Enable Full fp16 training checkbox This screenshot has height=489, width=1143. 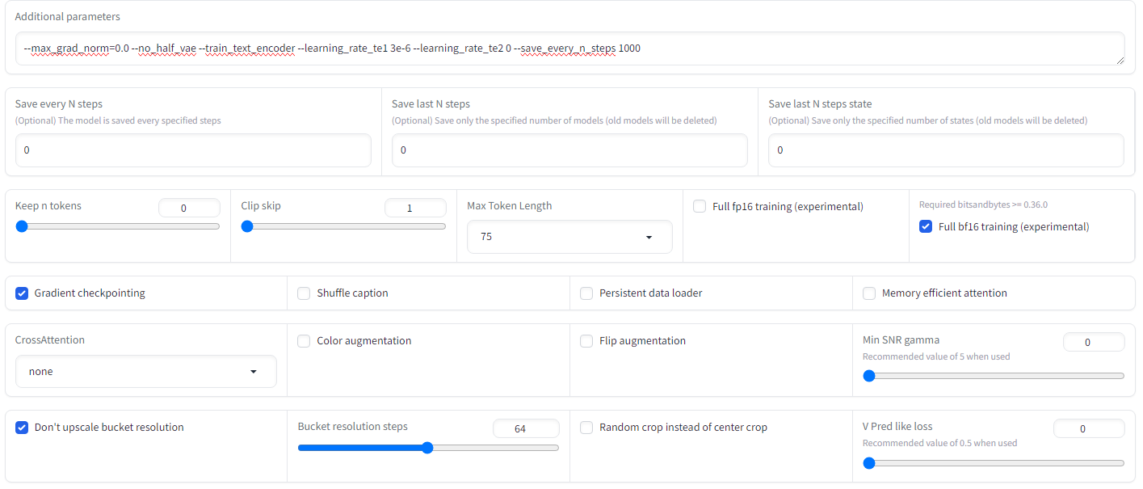pos(700,207)
